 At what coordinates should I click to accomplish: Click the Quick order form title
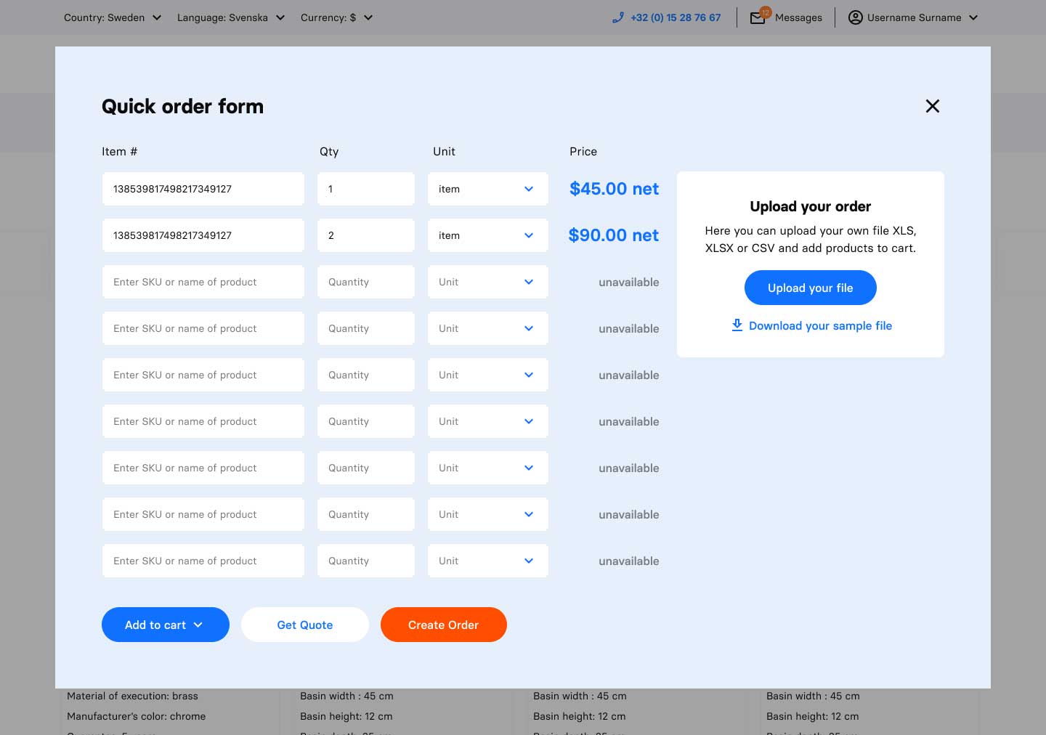[183, 106]
